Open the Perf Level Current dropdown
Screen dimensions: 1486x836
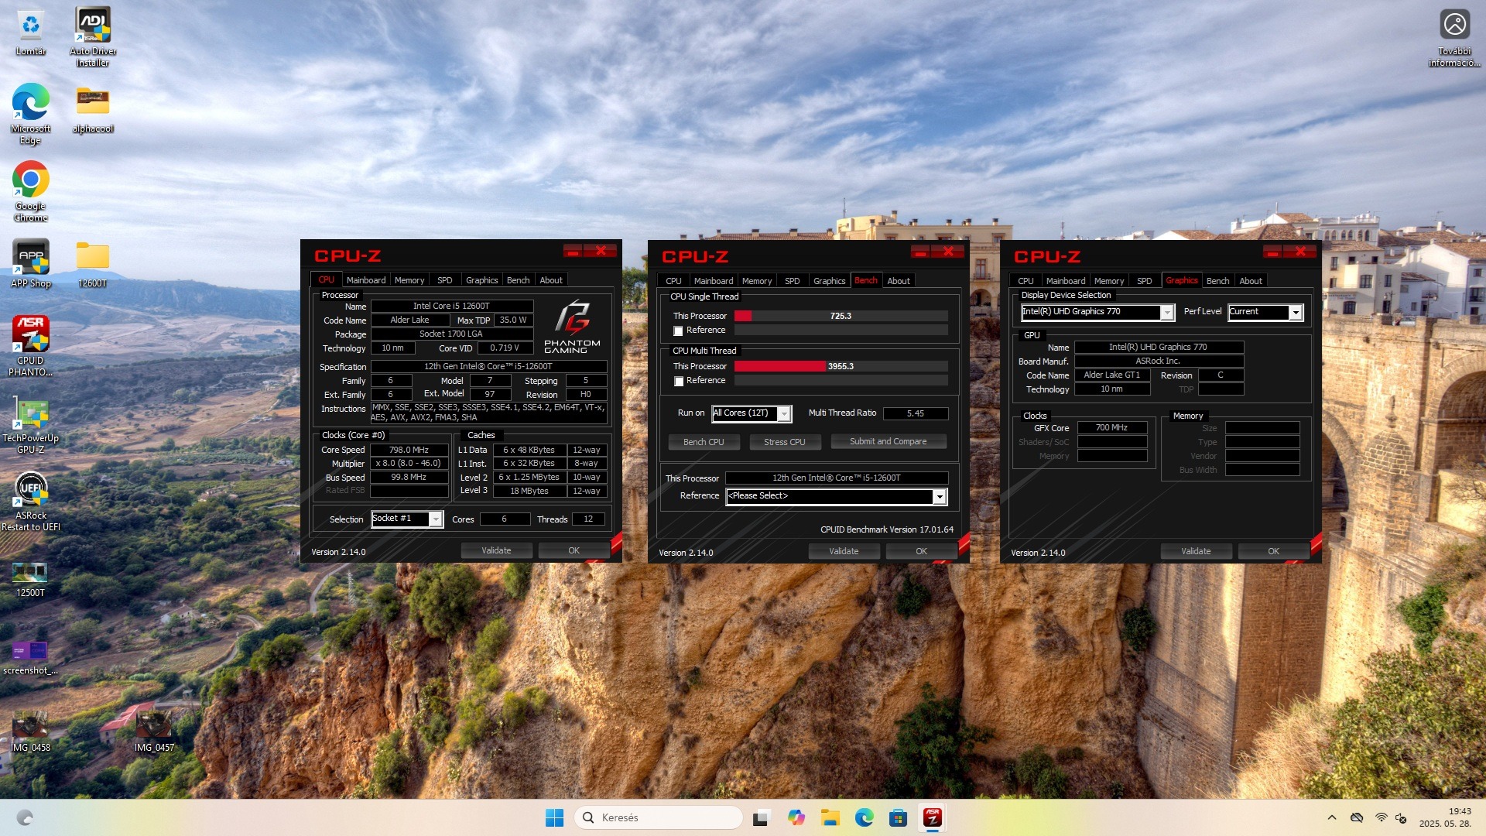tap(1265, 312)
